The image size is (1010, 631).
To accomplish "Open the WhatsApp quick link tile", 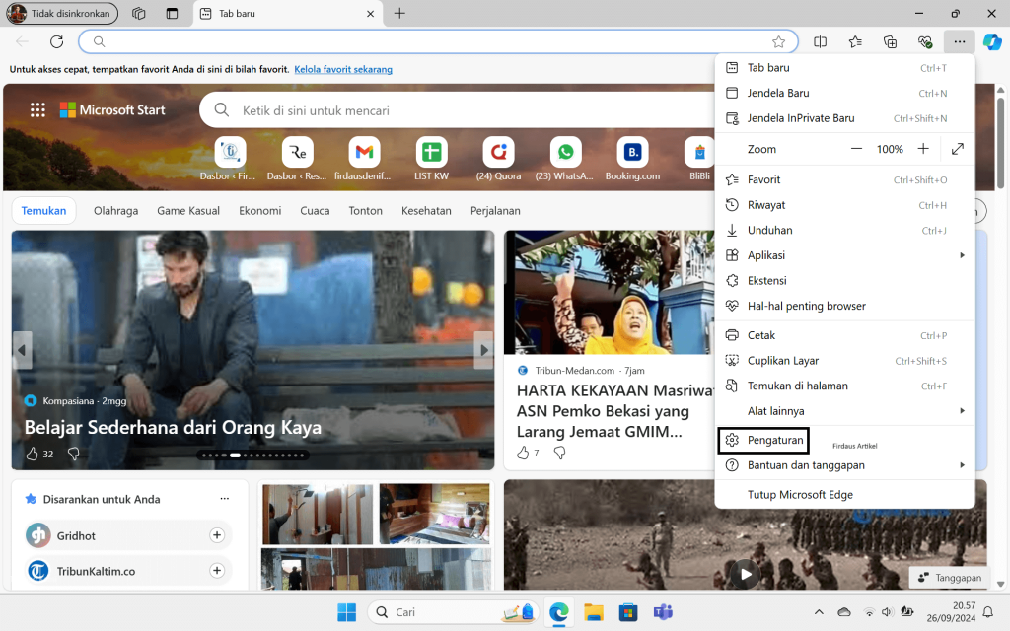I will click(565, 156).
